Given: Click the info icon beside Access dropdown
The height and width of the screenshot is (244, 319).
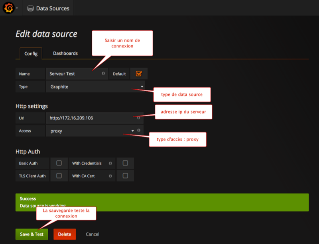Looking at the screenshot, I should (139, 130).
